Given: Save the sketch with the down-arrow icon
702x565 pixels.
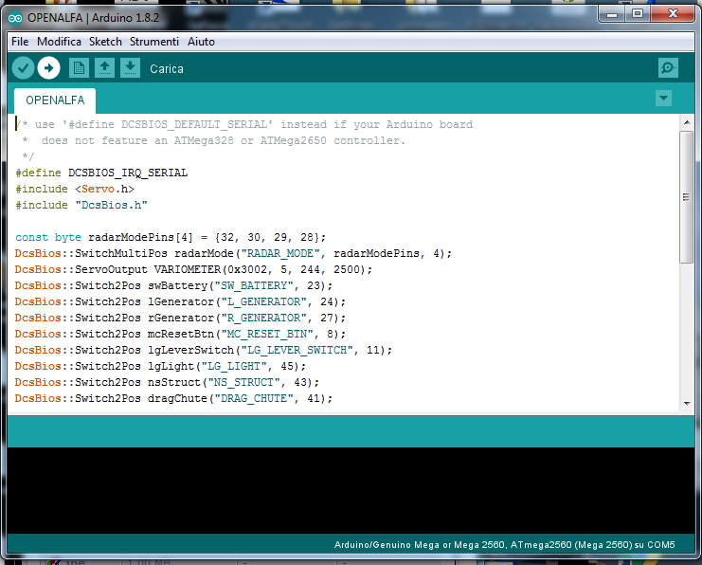Looking at the screenshot, I should point(131,68).
